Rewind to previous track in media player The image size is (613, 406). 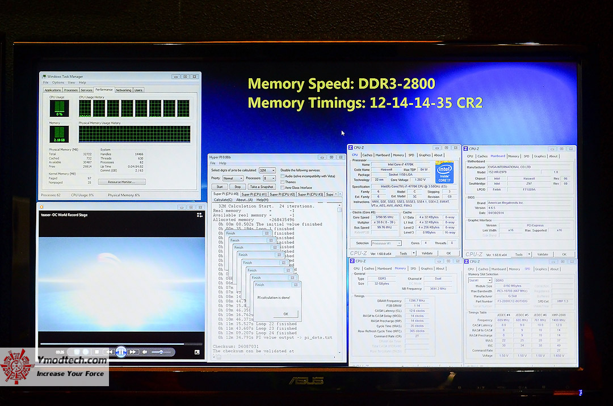point(110,352)
